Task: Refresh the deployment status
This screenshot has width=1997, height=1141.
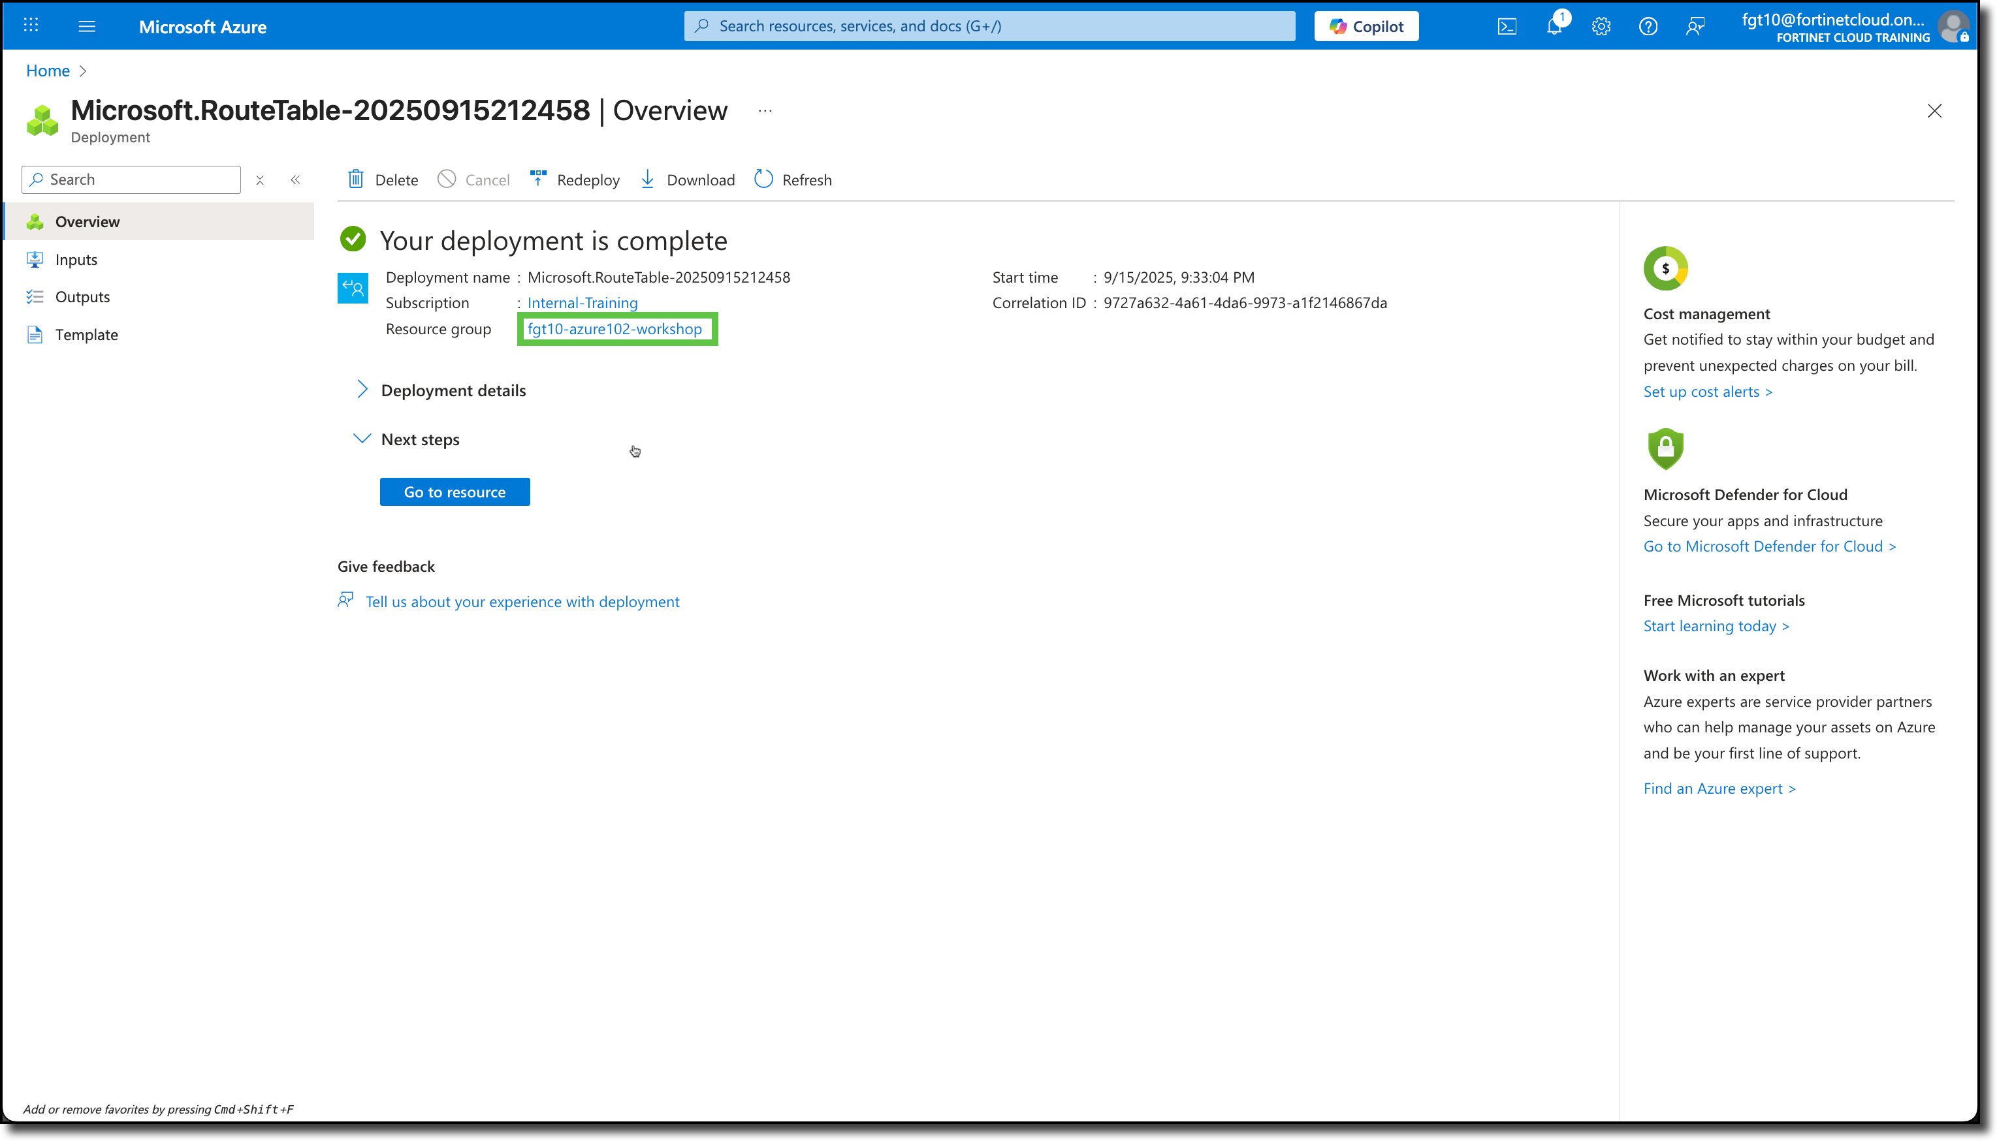Action: point(792,180)
